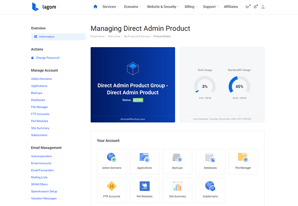Click the Applications tile icon
The height and width of the screenshot is (206, 298).
[x=144, y=157]
